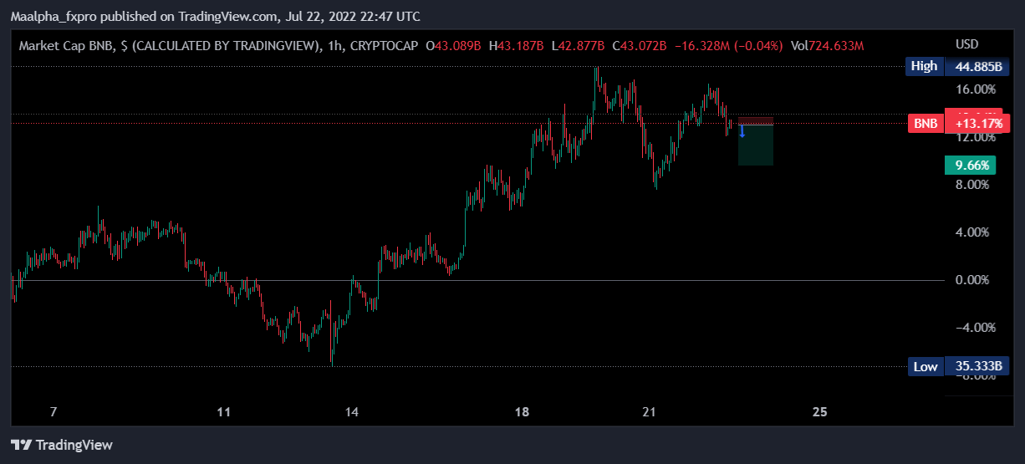Click the green short-position target box
Viewport: 1025px width, 464px height.
(756, 145)
